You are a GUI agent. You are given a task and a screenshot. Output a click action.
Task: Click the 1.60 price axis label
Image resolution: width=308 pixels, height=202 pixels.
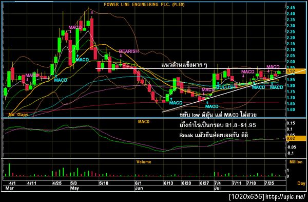click(291, 110)
